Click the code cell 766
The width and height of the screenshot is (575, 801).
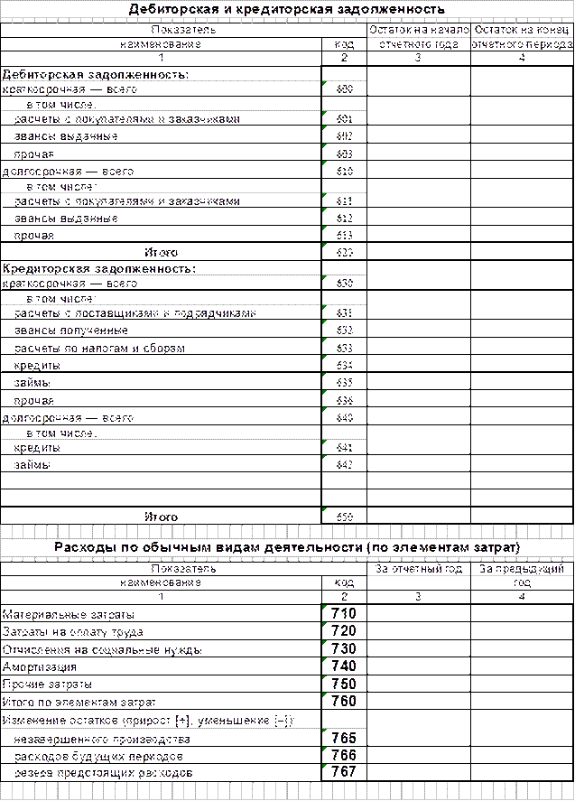[x=344, y=755]
